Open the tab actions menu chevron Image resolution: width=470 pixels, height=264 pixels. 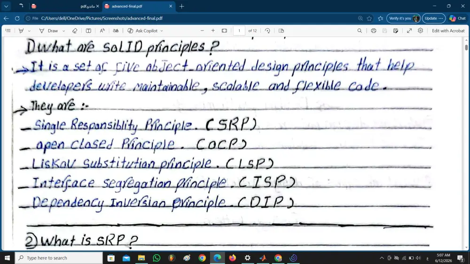[x=6, y=6]
